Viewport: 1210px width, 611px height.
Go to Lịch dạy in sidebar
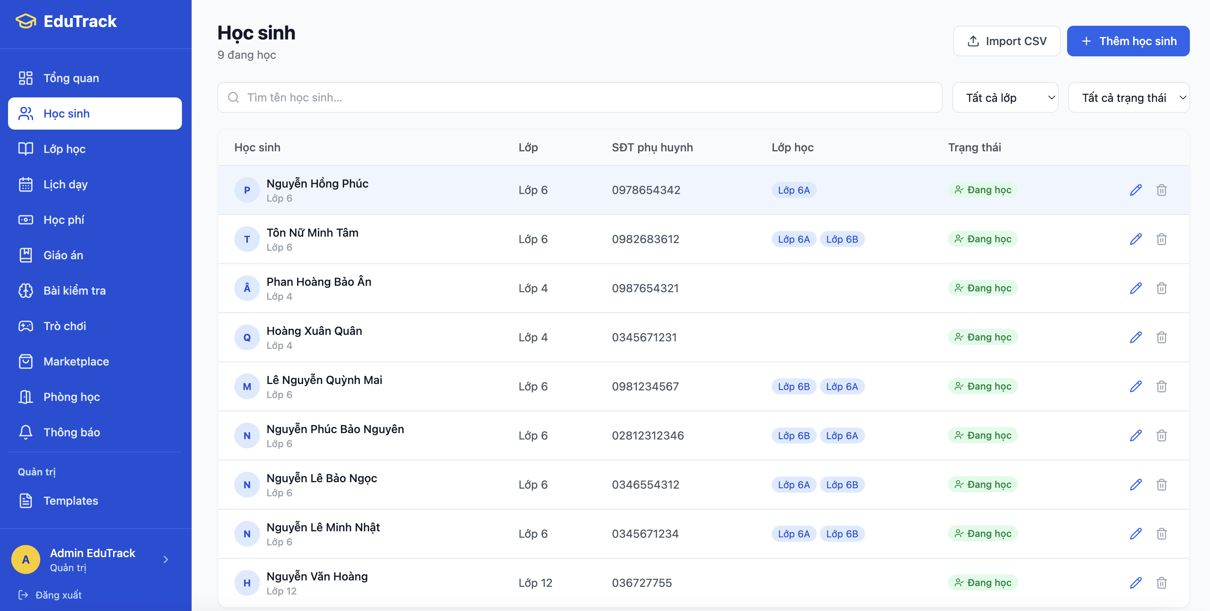pyautogui.click(x=65, y=185)
